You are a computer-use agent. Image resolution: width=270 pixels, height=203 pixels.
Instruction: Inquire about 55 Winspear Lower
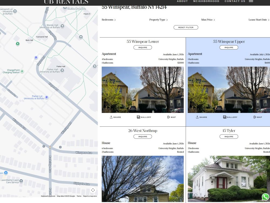click(143, 47)
